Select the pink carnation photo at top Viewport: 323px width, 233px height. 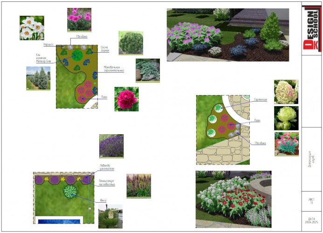pos(79,19)
